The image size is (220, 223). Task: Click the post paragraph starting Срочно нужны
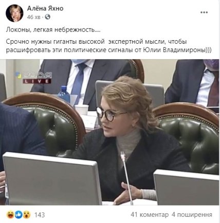click(x=109, y=46)
